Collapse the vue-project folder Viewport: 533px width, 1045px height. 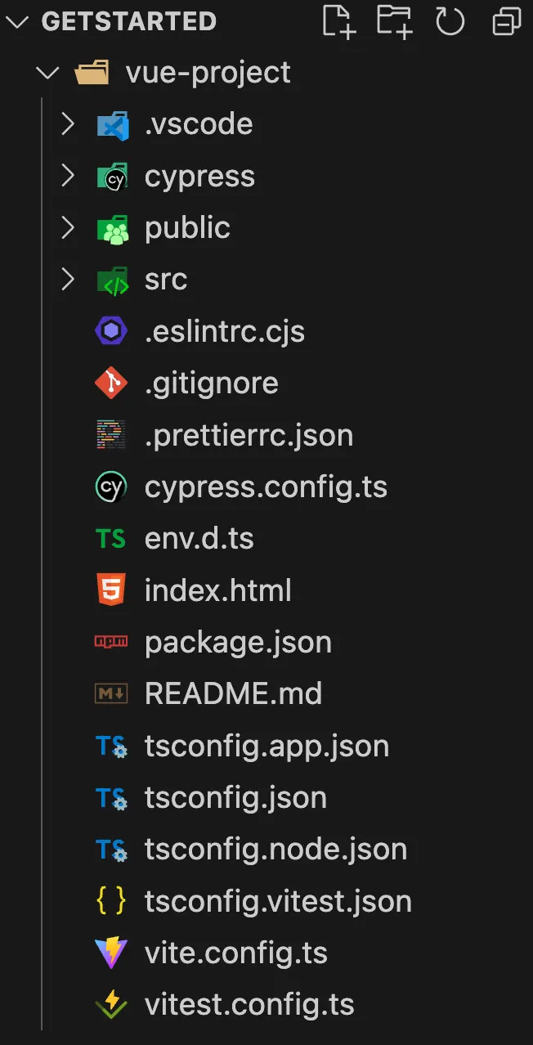48,73
